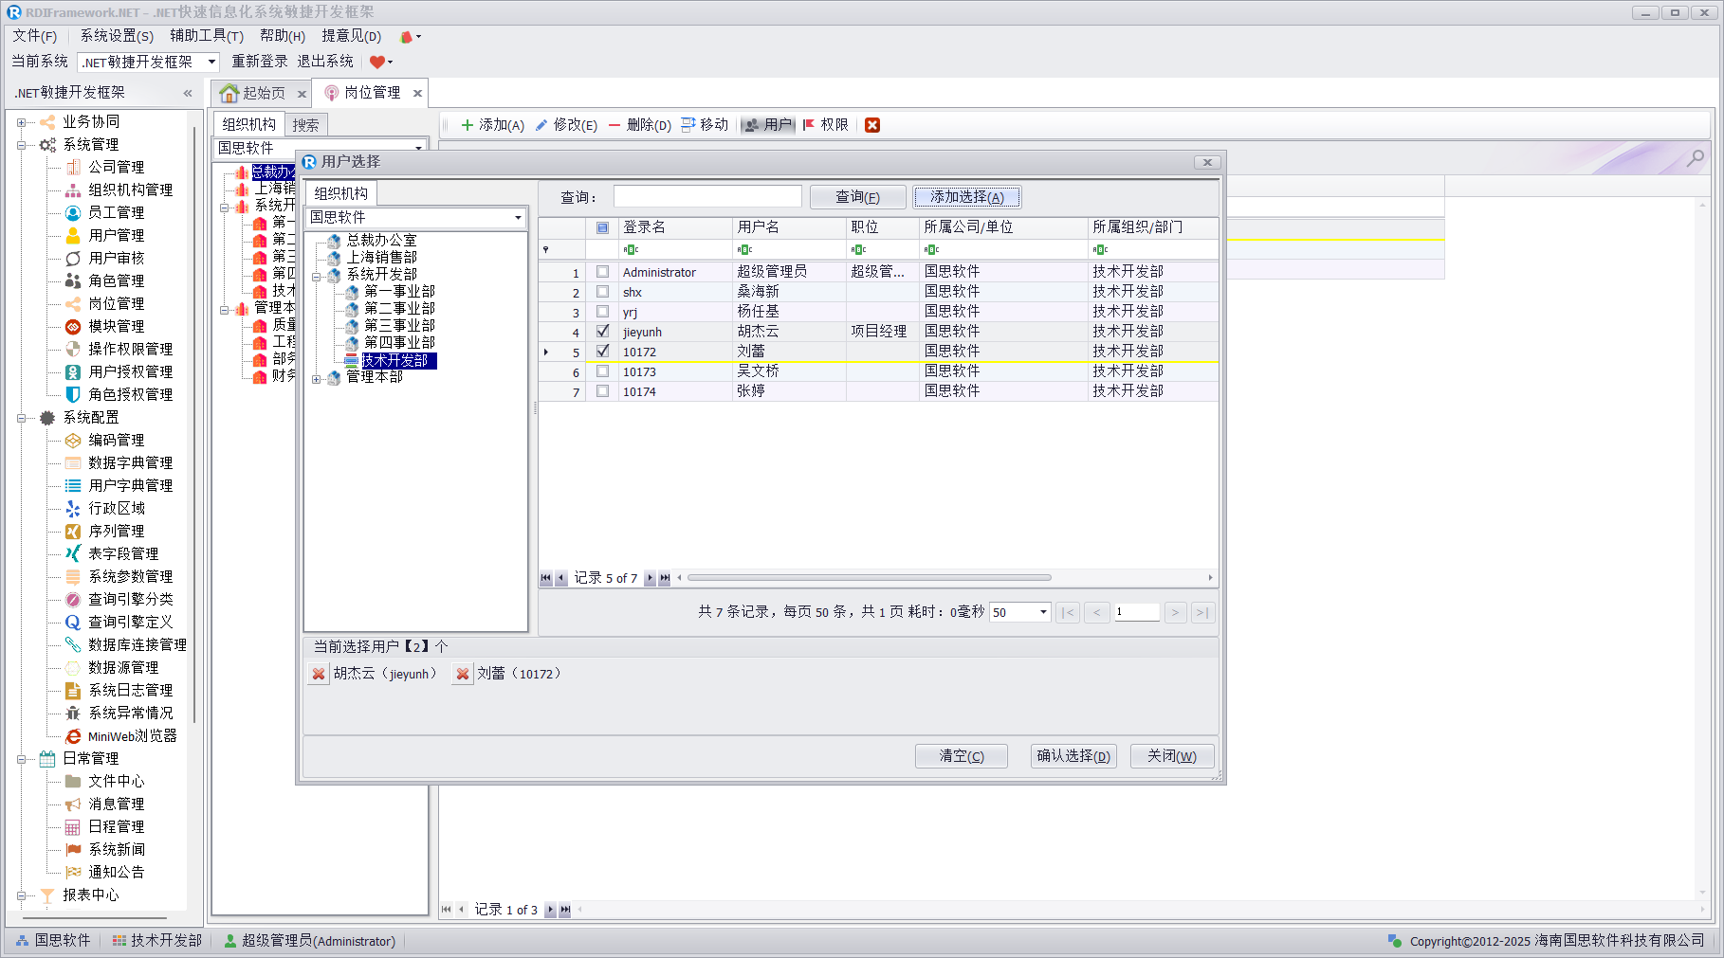Screen dimensions: 1724x958
Task: Tick the checkbox for user 吴文桥
Action: point(602,371)
